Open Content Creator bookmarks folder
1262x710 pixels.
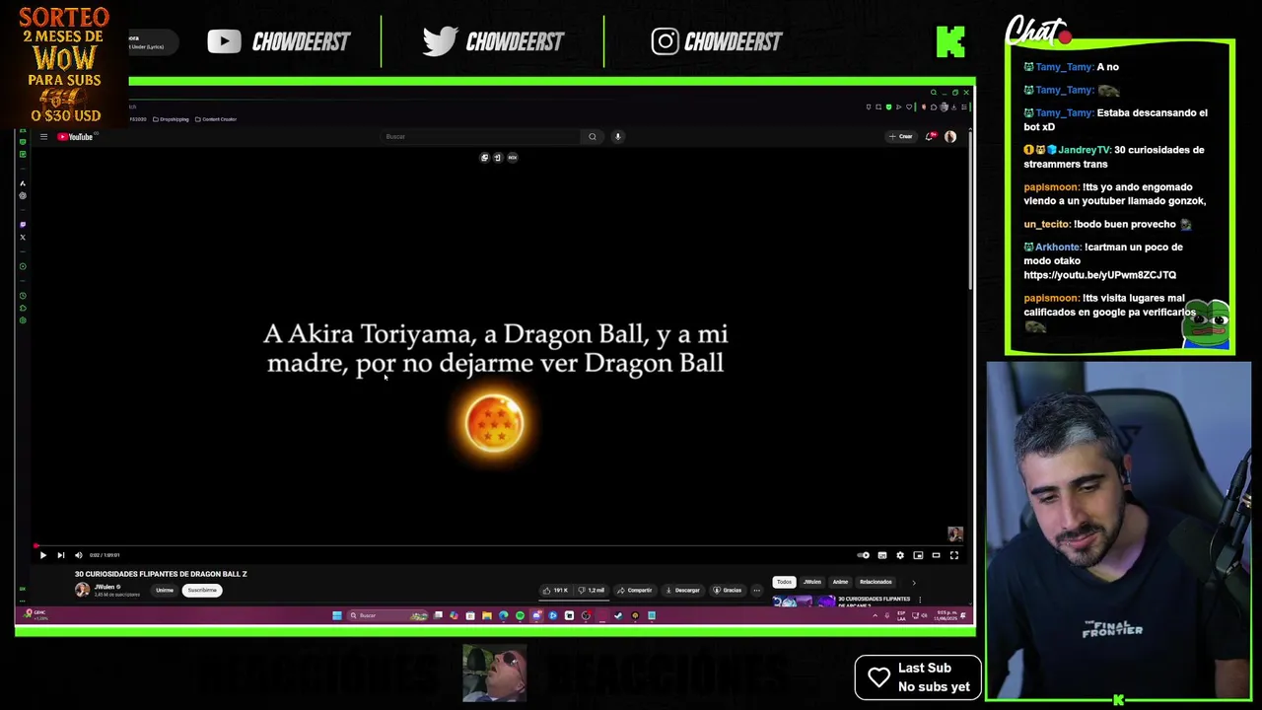[216, 119]
